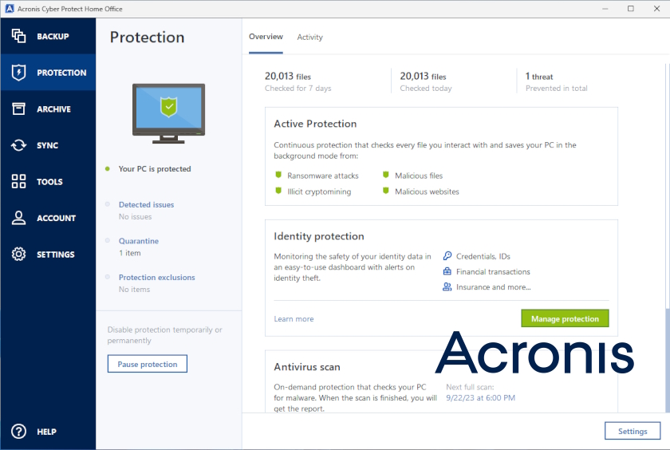Click the Account person icon
The height and width of the screenshot is (450, 670).
18,218
